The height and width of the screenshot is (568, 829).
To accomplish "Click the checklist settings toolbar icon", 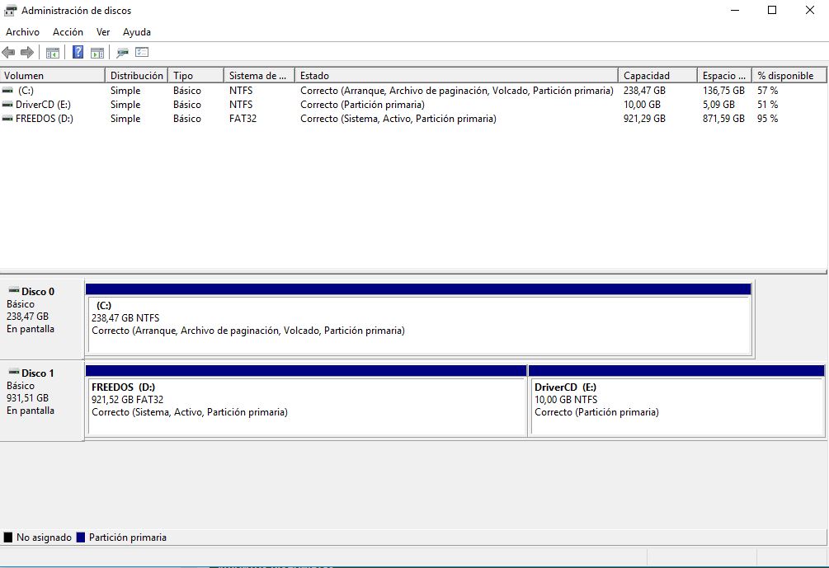I will (142, 53).
